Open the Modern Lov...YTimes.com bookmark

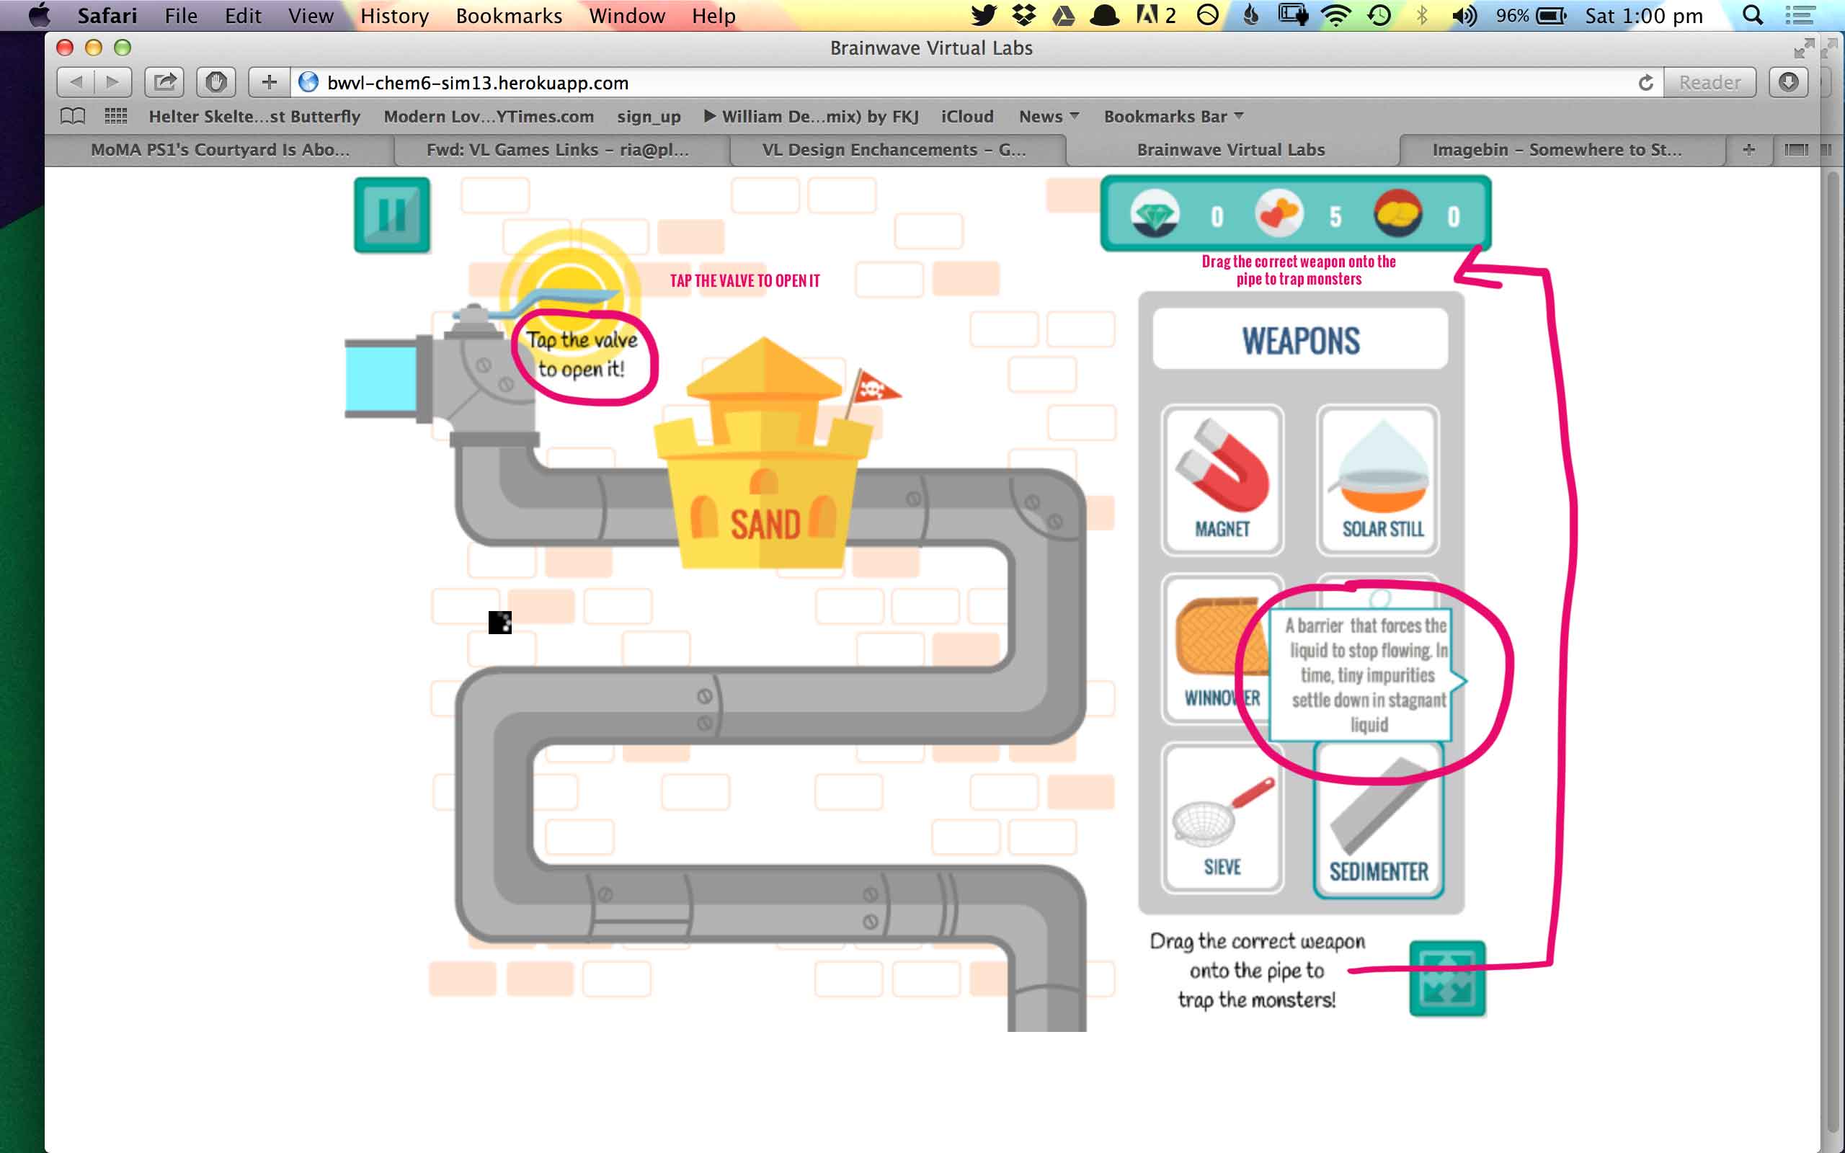(x=489, y=117)
